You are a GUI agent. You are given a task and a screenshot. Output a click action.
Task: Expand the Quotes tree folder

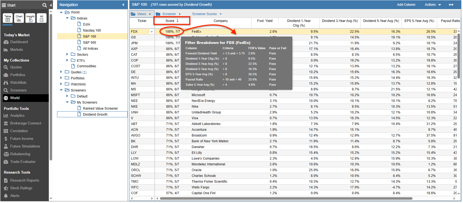click(61, 72)
